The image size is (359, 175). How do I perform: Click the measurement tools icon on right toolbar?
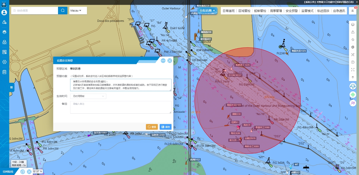click(x=353, y=55)
